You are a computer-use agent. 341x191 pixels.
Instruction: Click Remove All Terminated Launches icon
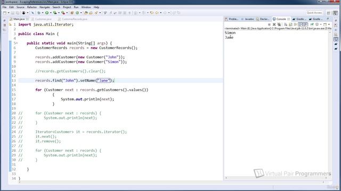[x=279, y=24]
